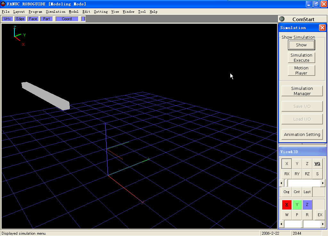
Task: Click the EX button
Action: click(x=320, y=215)
